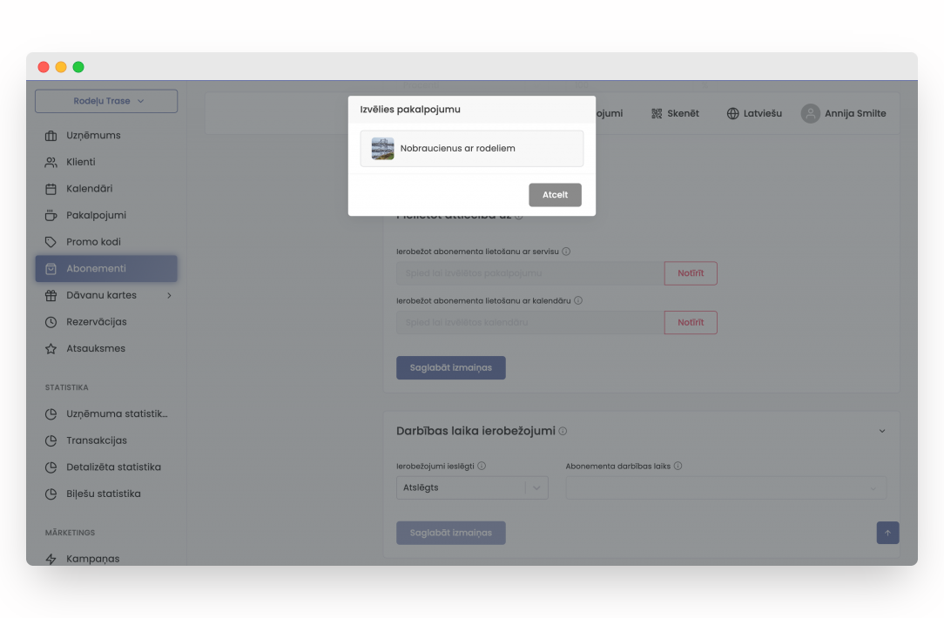Click the Dāvanu kartes gift icon

click(x=51, y=295)
